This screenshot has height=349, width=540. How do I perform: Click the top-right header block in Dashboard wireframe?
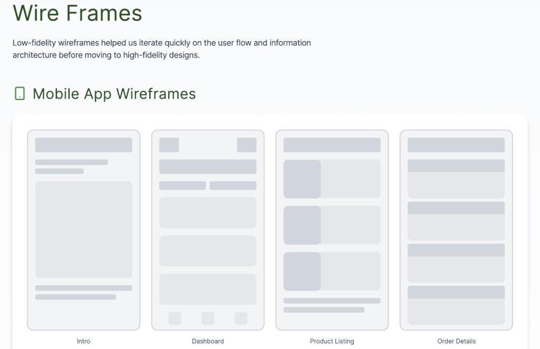point(246,145)
